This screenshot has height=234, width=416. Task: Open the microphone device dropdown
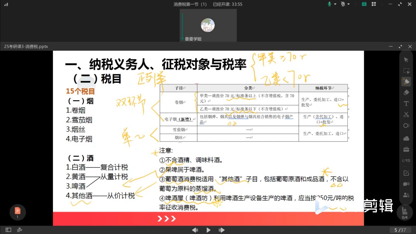tap(335, 4)
